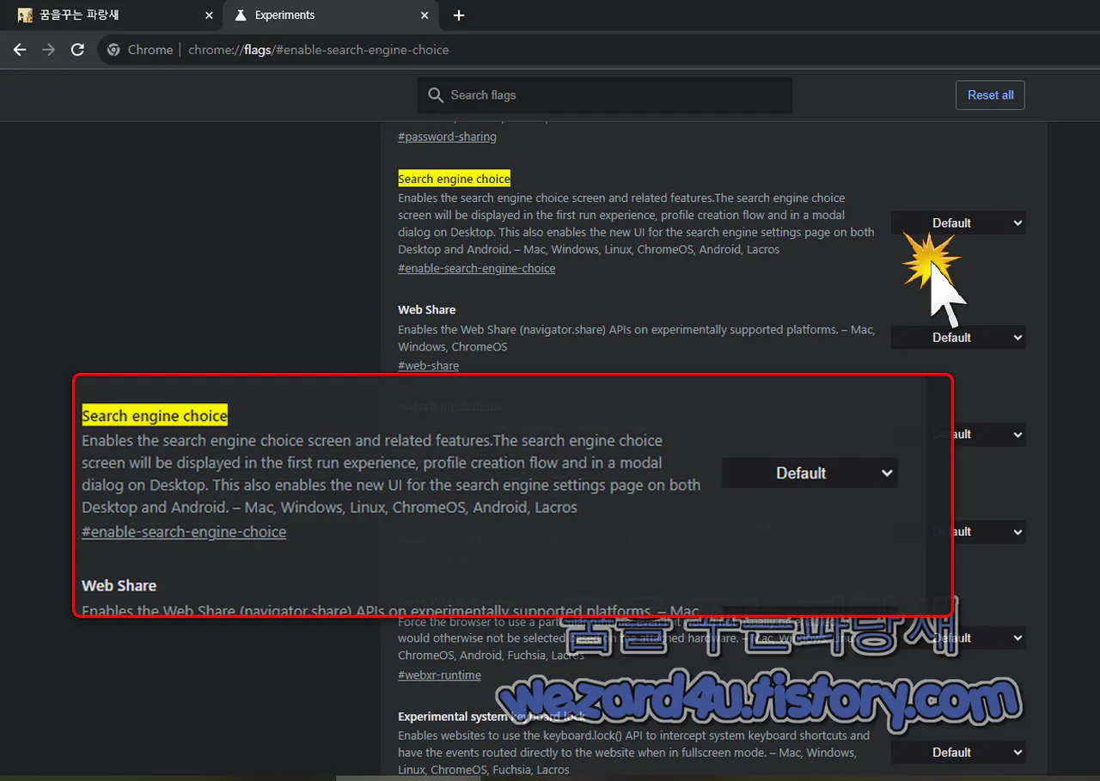Click the Chrome logo in the address bar
This screenshot has width=1100, height=781.
tap(113, 50)
